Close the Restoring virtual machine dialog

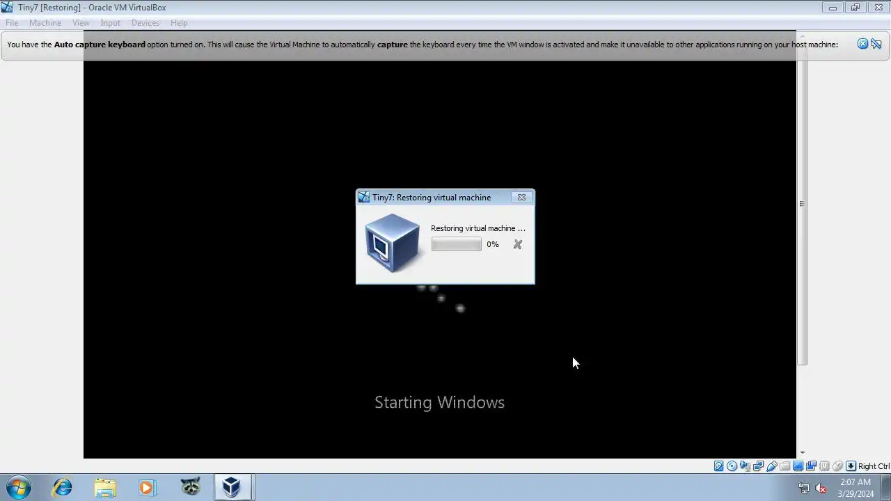[x=521, y=198]
